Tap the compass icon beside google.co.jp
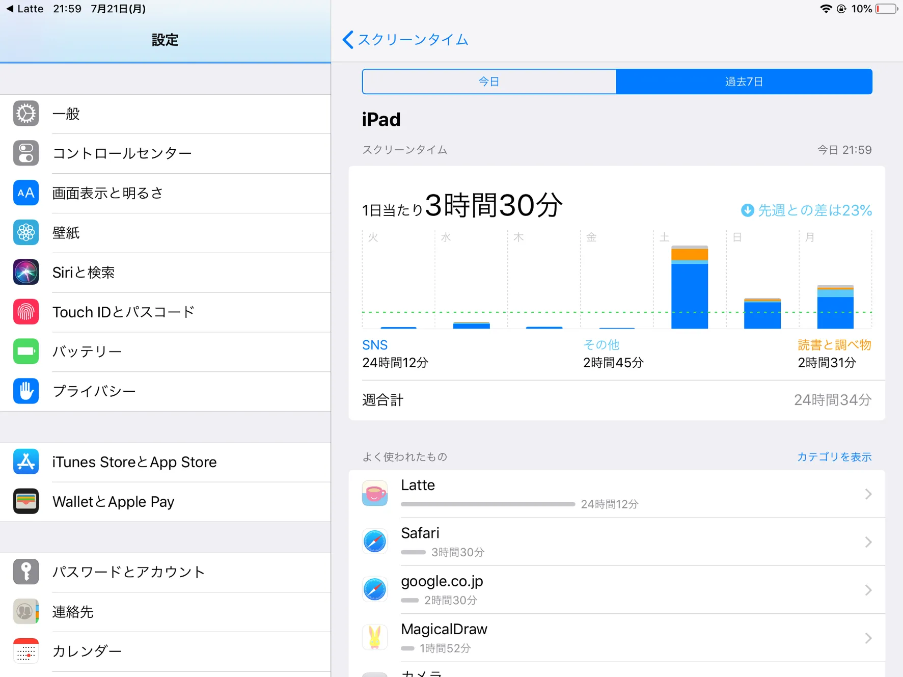This screenshot has height=677, width=903. (375, 589)
